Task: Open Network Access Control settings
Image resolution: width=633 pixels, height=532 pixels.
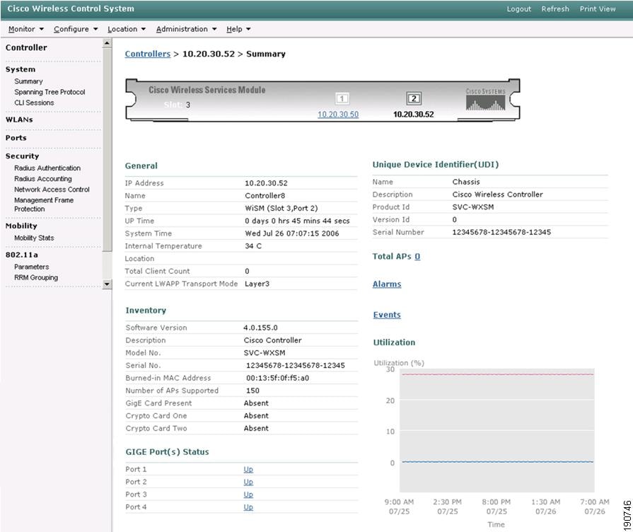Action: pyautogui.click(x=52, y=190)
